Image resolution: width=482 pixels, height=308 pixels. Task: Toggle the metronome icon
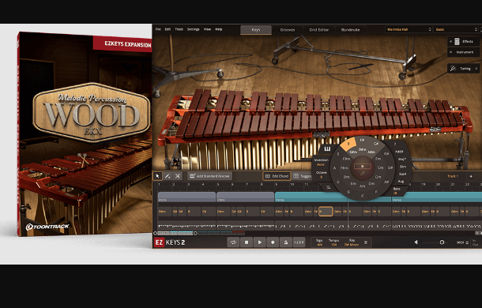[x=285, y=242]
